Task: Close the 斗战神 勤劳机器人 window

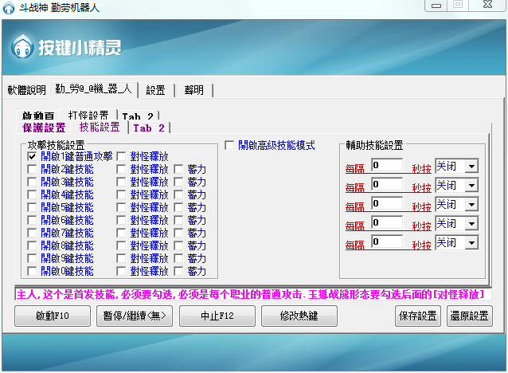Action: [x=484, y=6]
